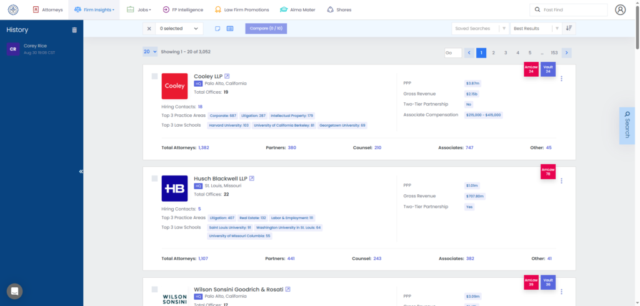Check the Cooley LLP checkbox
The width and height of the screenshot is (640, 306).
tap(154, 76)
